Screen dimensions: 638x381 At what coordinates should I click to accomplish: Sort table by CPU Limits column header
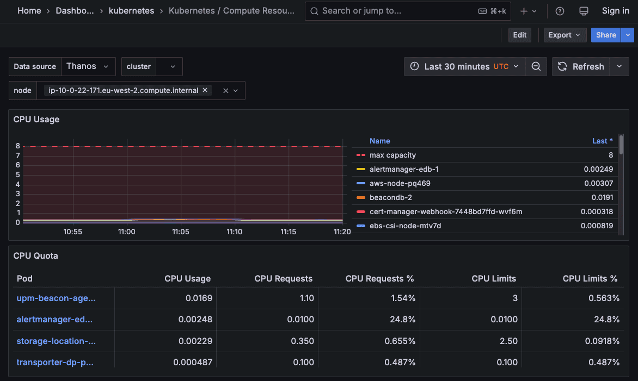[494, 279]
